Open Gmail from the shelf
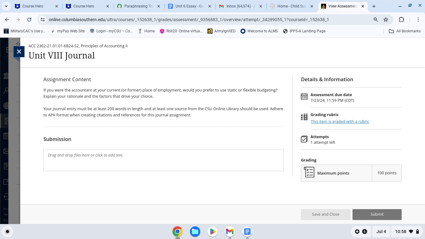425x239 pixels. [x=230, y=232]
